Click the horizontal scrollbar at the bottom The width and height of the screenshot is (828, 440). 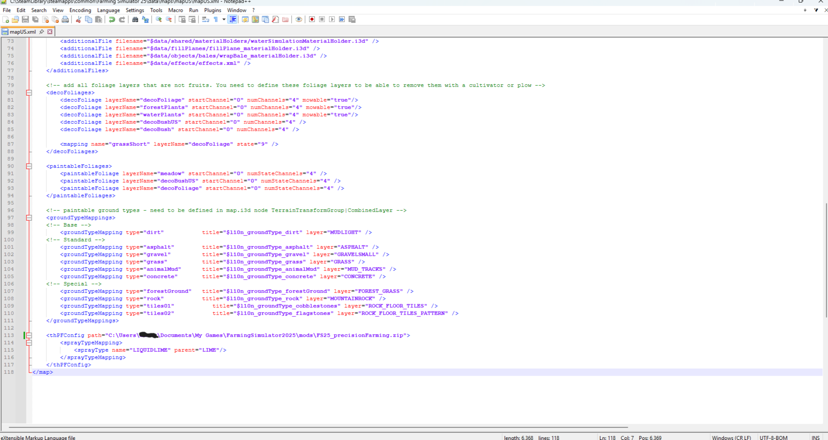[318, 427]
